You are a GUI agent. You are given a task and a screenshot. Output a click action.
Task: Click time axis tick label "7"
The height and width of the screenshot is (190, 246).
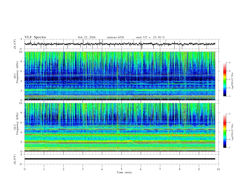(x=160, y=169)
